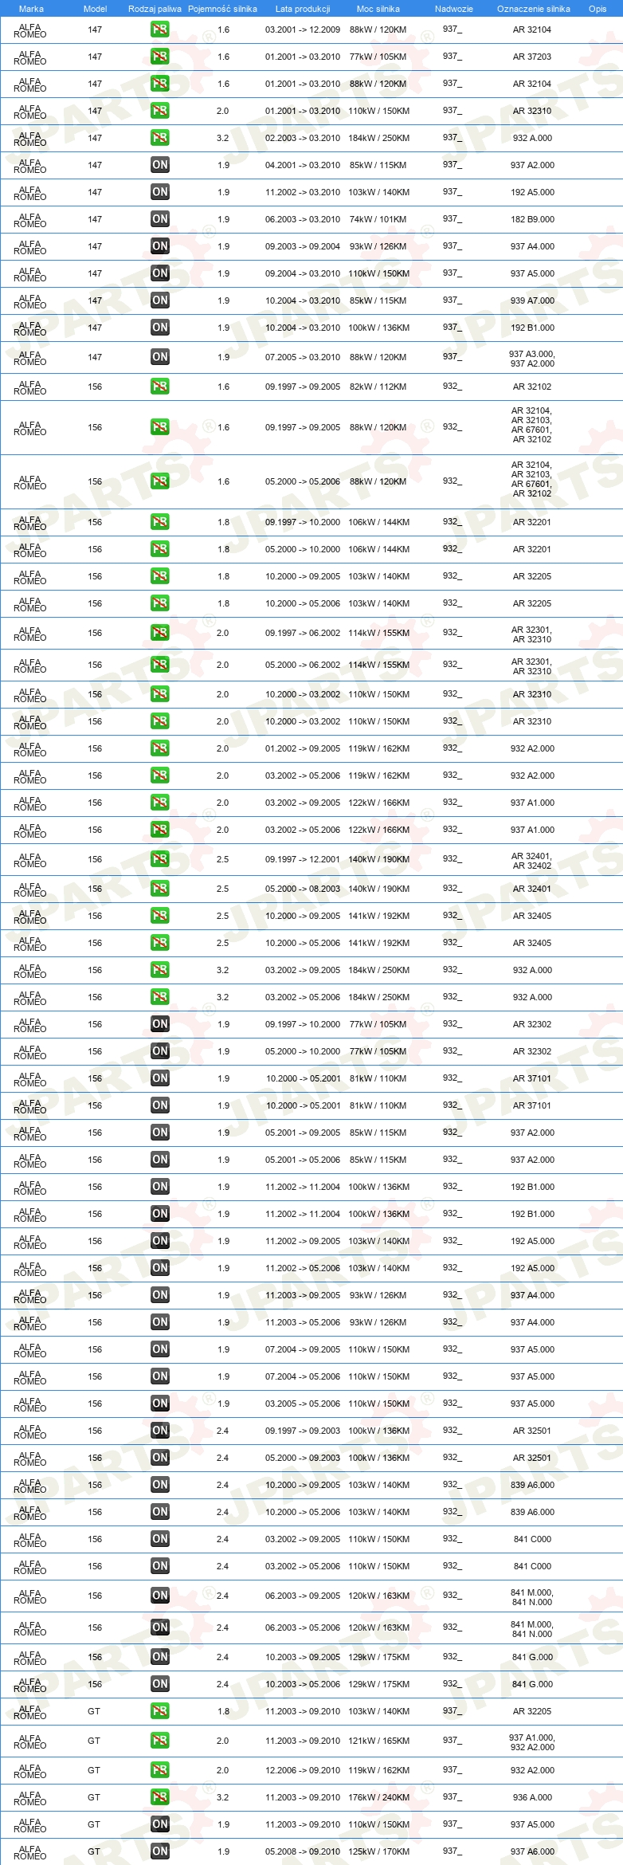Screen dimensions: 623x1865
Task: Select the engine code 937 A6.000
Action: click(532, 1851)
